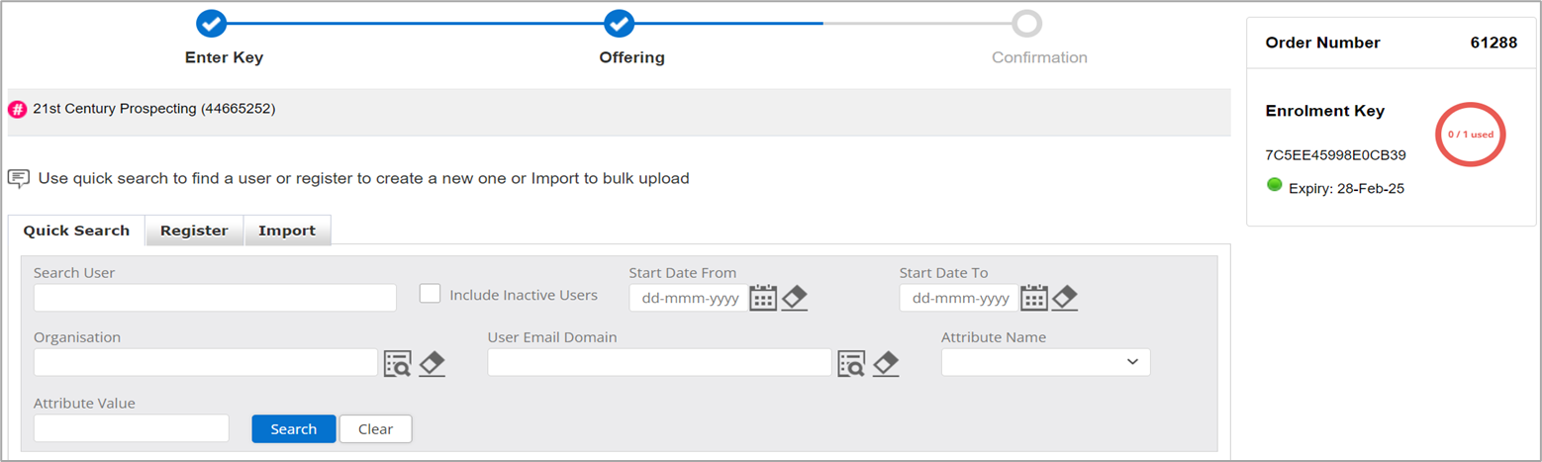This screenshot has width=1542, height=462.
Task: Open the Start Date To calendar picker
Action: pyautogui.click(x=1033, y=298)
